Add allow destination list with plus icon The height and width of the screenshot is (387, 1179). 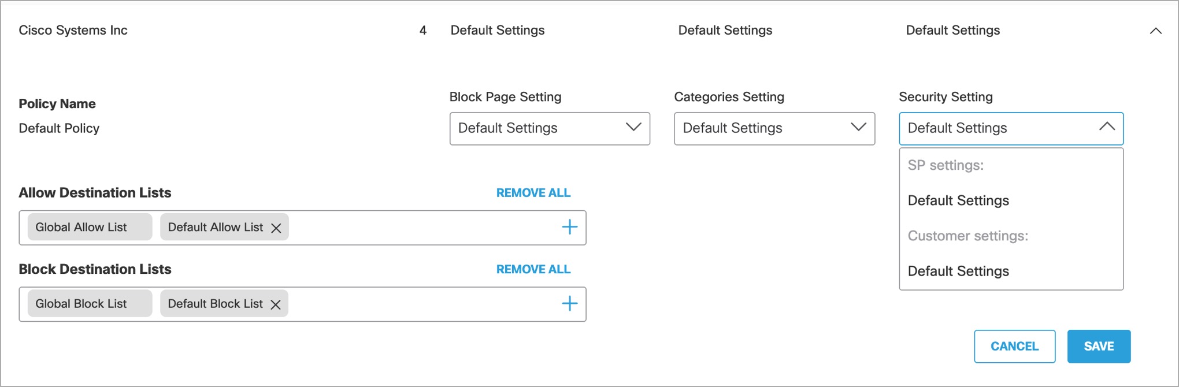click(x=569, y=227)
